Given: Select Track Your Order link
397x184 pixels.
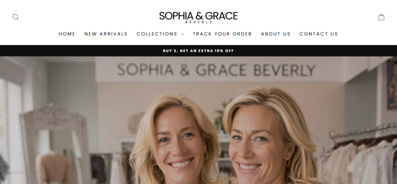Looking at the screenshot, I should point(222,34).
